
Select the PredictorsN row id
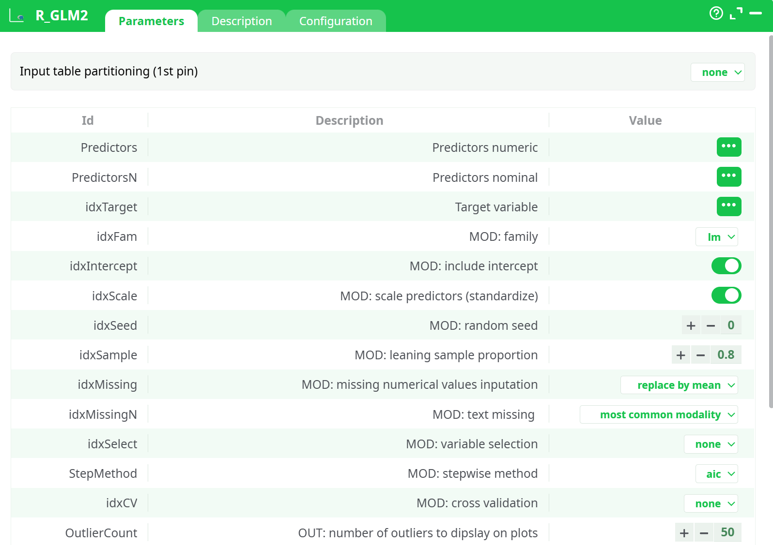[x=104, y=177]
